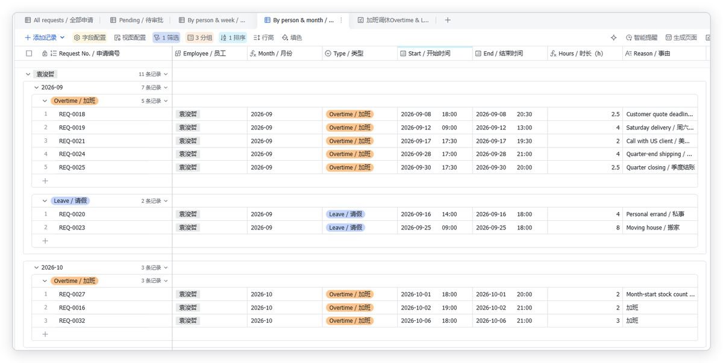Image resolution: width=723 pixels, height=363 pixels.
Task: Switch to Pending / 待审批 tab
Action: tap(136, 20)
